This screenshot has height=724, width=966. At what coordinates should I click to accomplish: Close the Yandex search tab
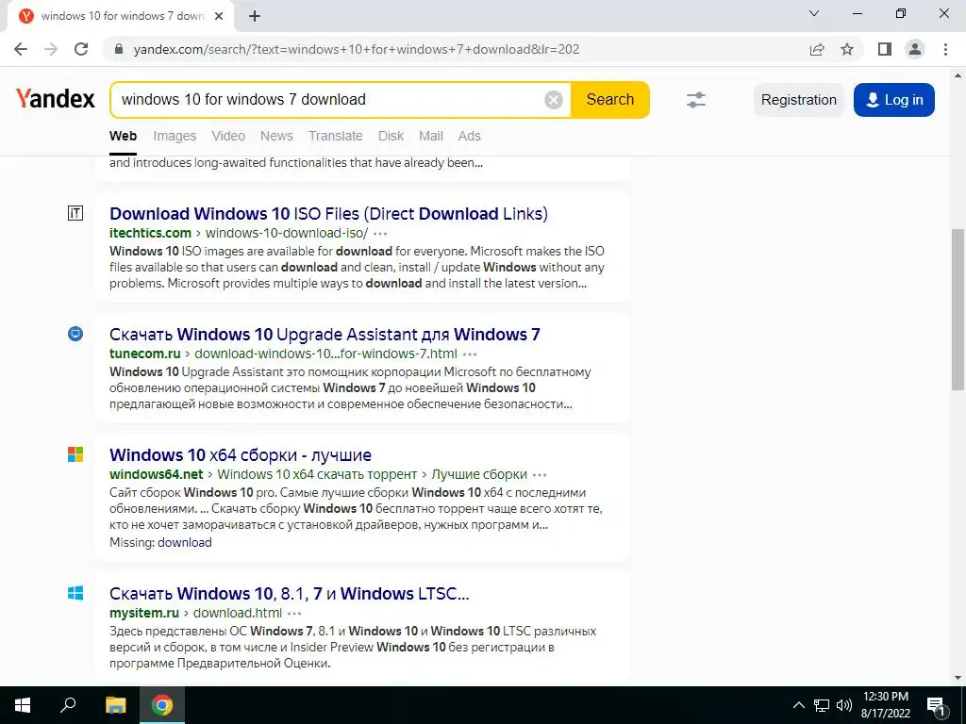(219, 16)
